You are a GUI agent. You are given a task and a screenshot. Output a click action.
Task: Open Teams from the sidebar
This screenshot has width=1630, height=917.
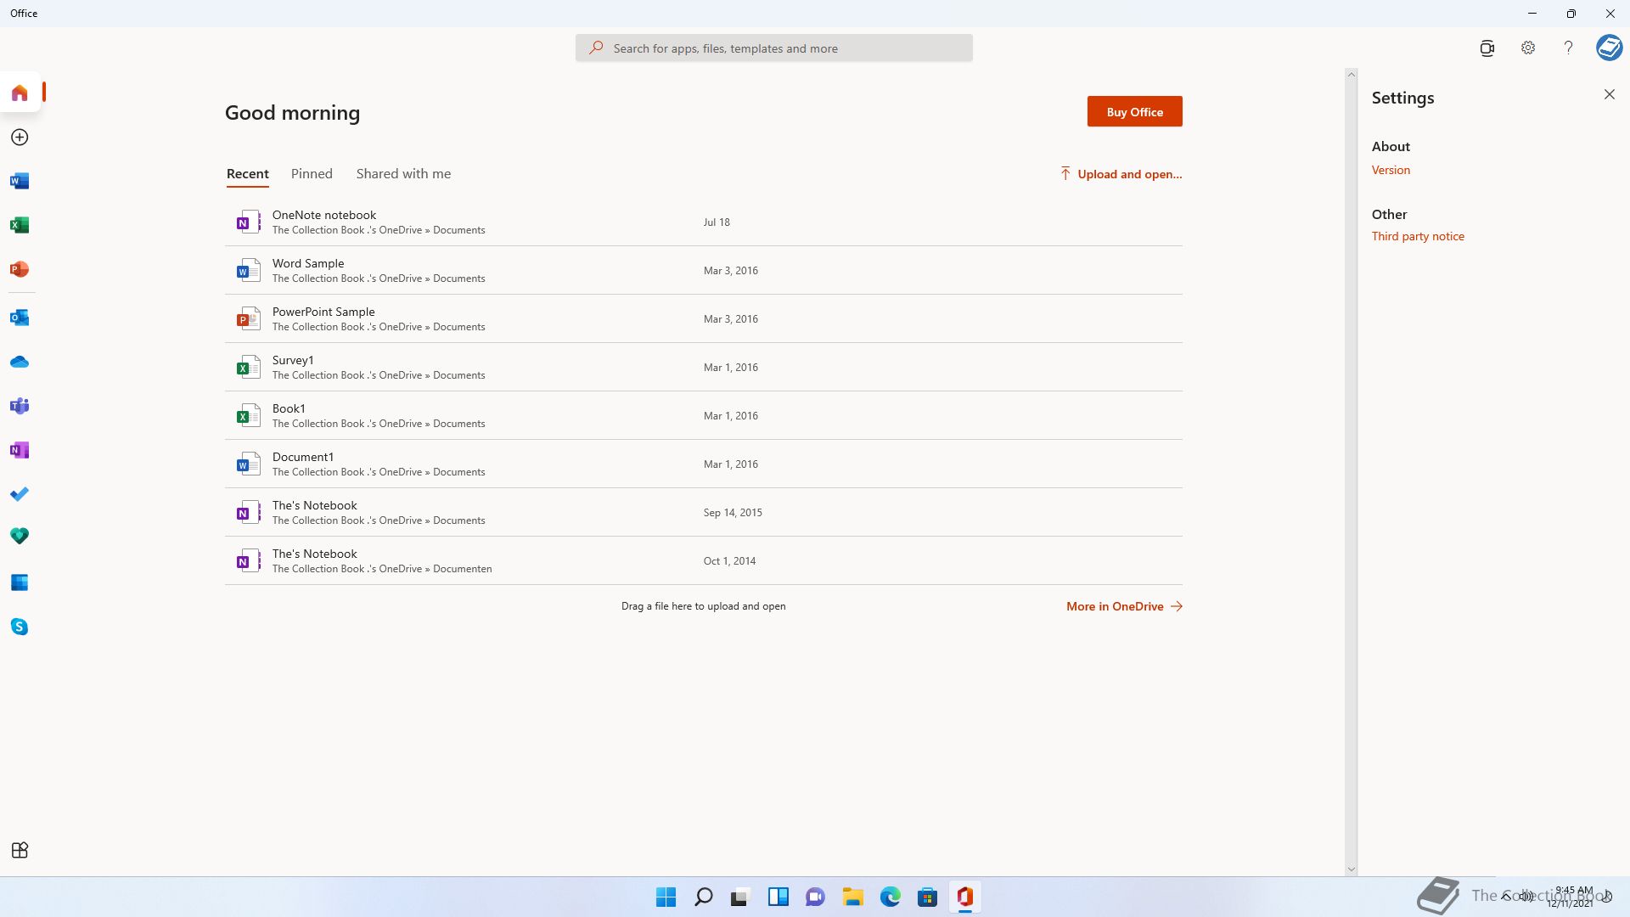20,406
